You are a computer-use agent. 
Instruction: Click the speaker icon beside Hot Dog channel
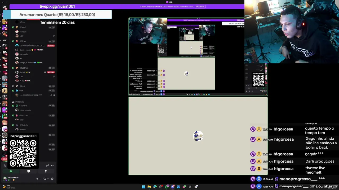tap(13, 68)
